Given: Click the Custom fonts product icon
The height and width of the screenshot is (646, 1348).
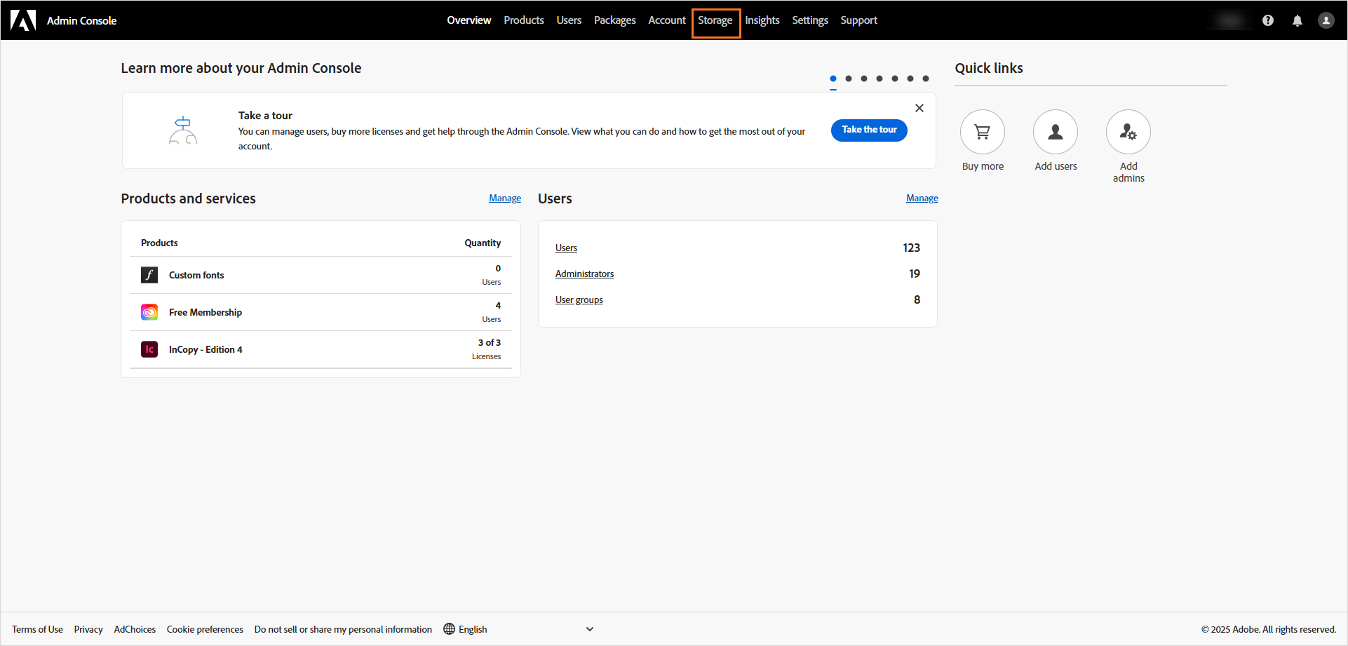Looking at the screenshot, I should pos(149,275).
